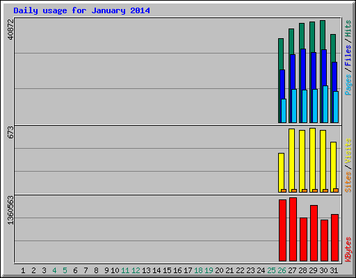Click the red KBytes bar for day 28
This screenshot has width=356, height=278.
pos(303,239)
